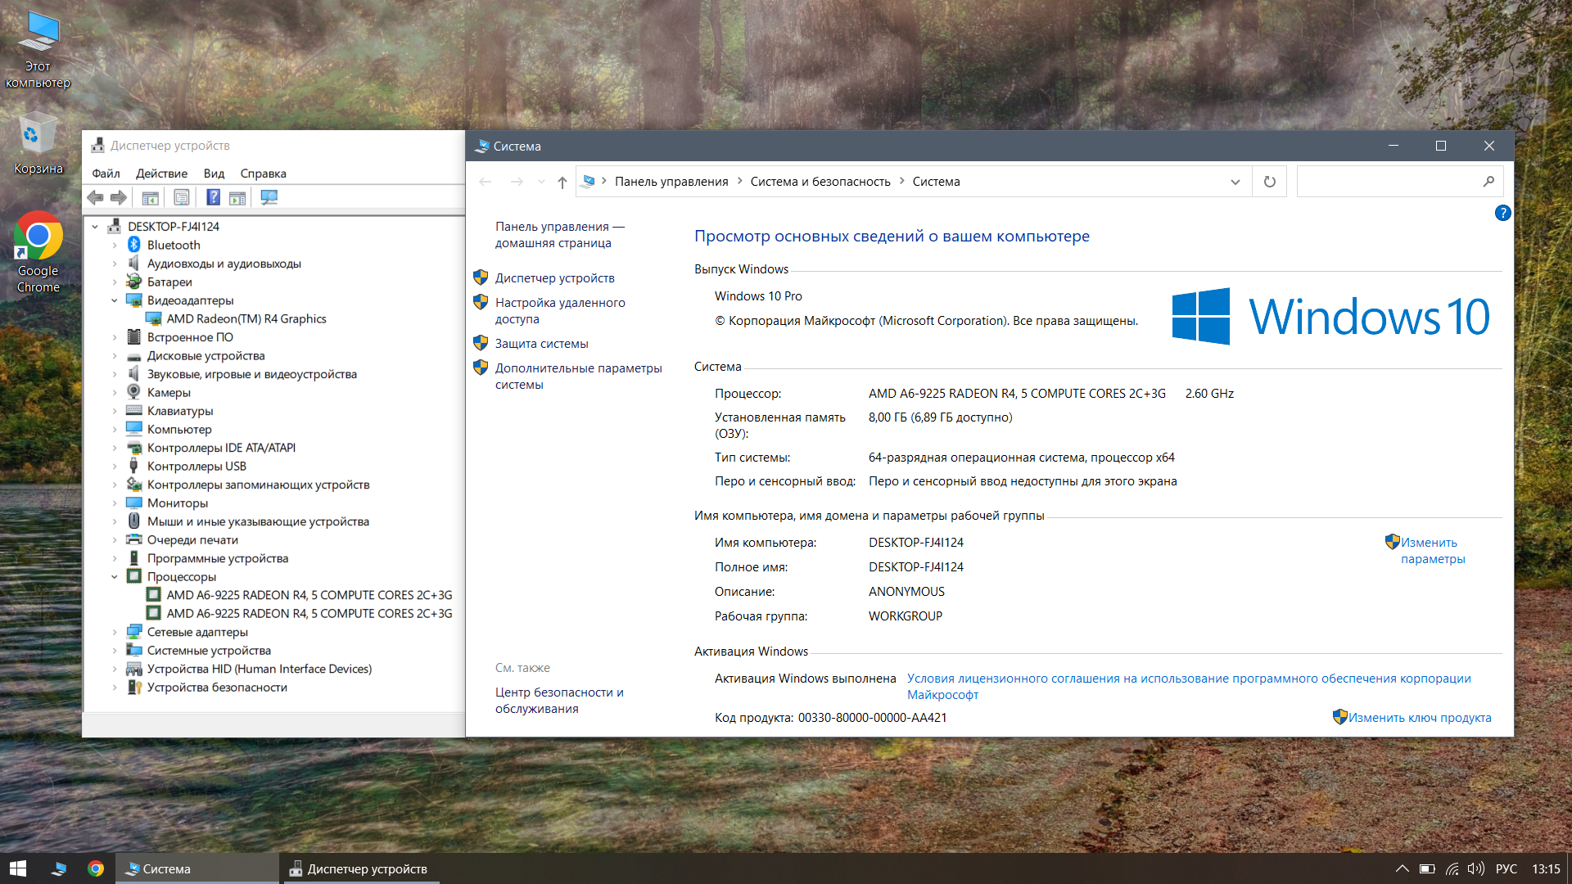Click Show/Hide console tree toolbar icon

click(150, 197)
